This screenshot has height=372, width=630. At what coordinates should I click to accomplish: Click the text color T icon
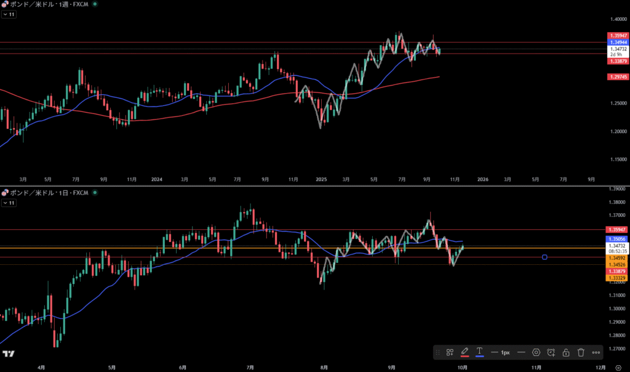click(480, 352)
